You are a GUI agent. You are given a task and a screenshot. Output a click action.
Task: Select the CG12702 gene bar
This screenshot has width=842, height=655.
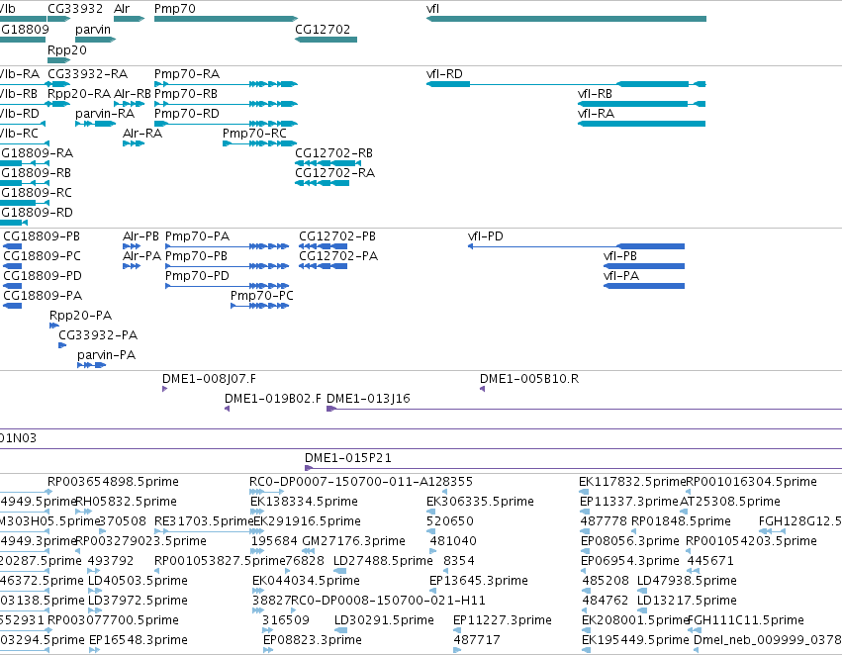click(326, 40)
